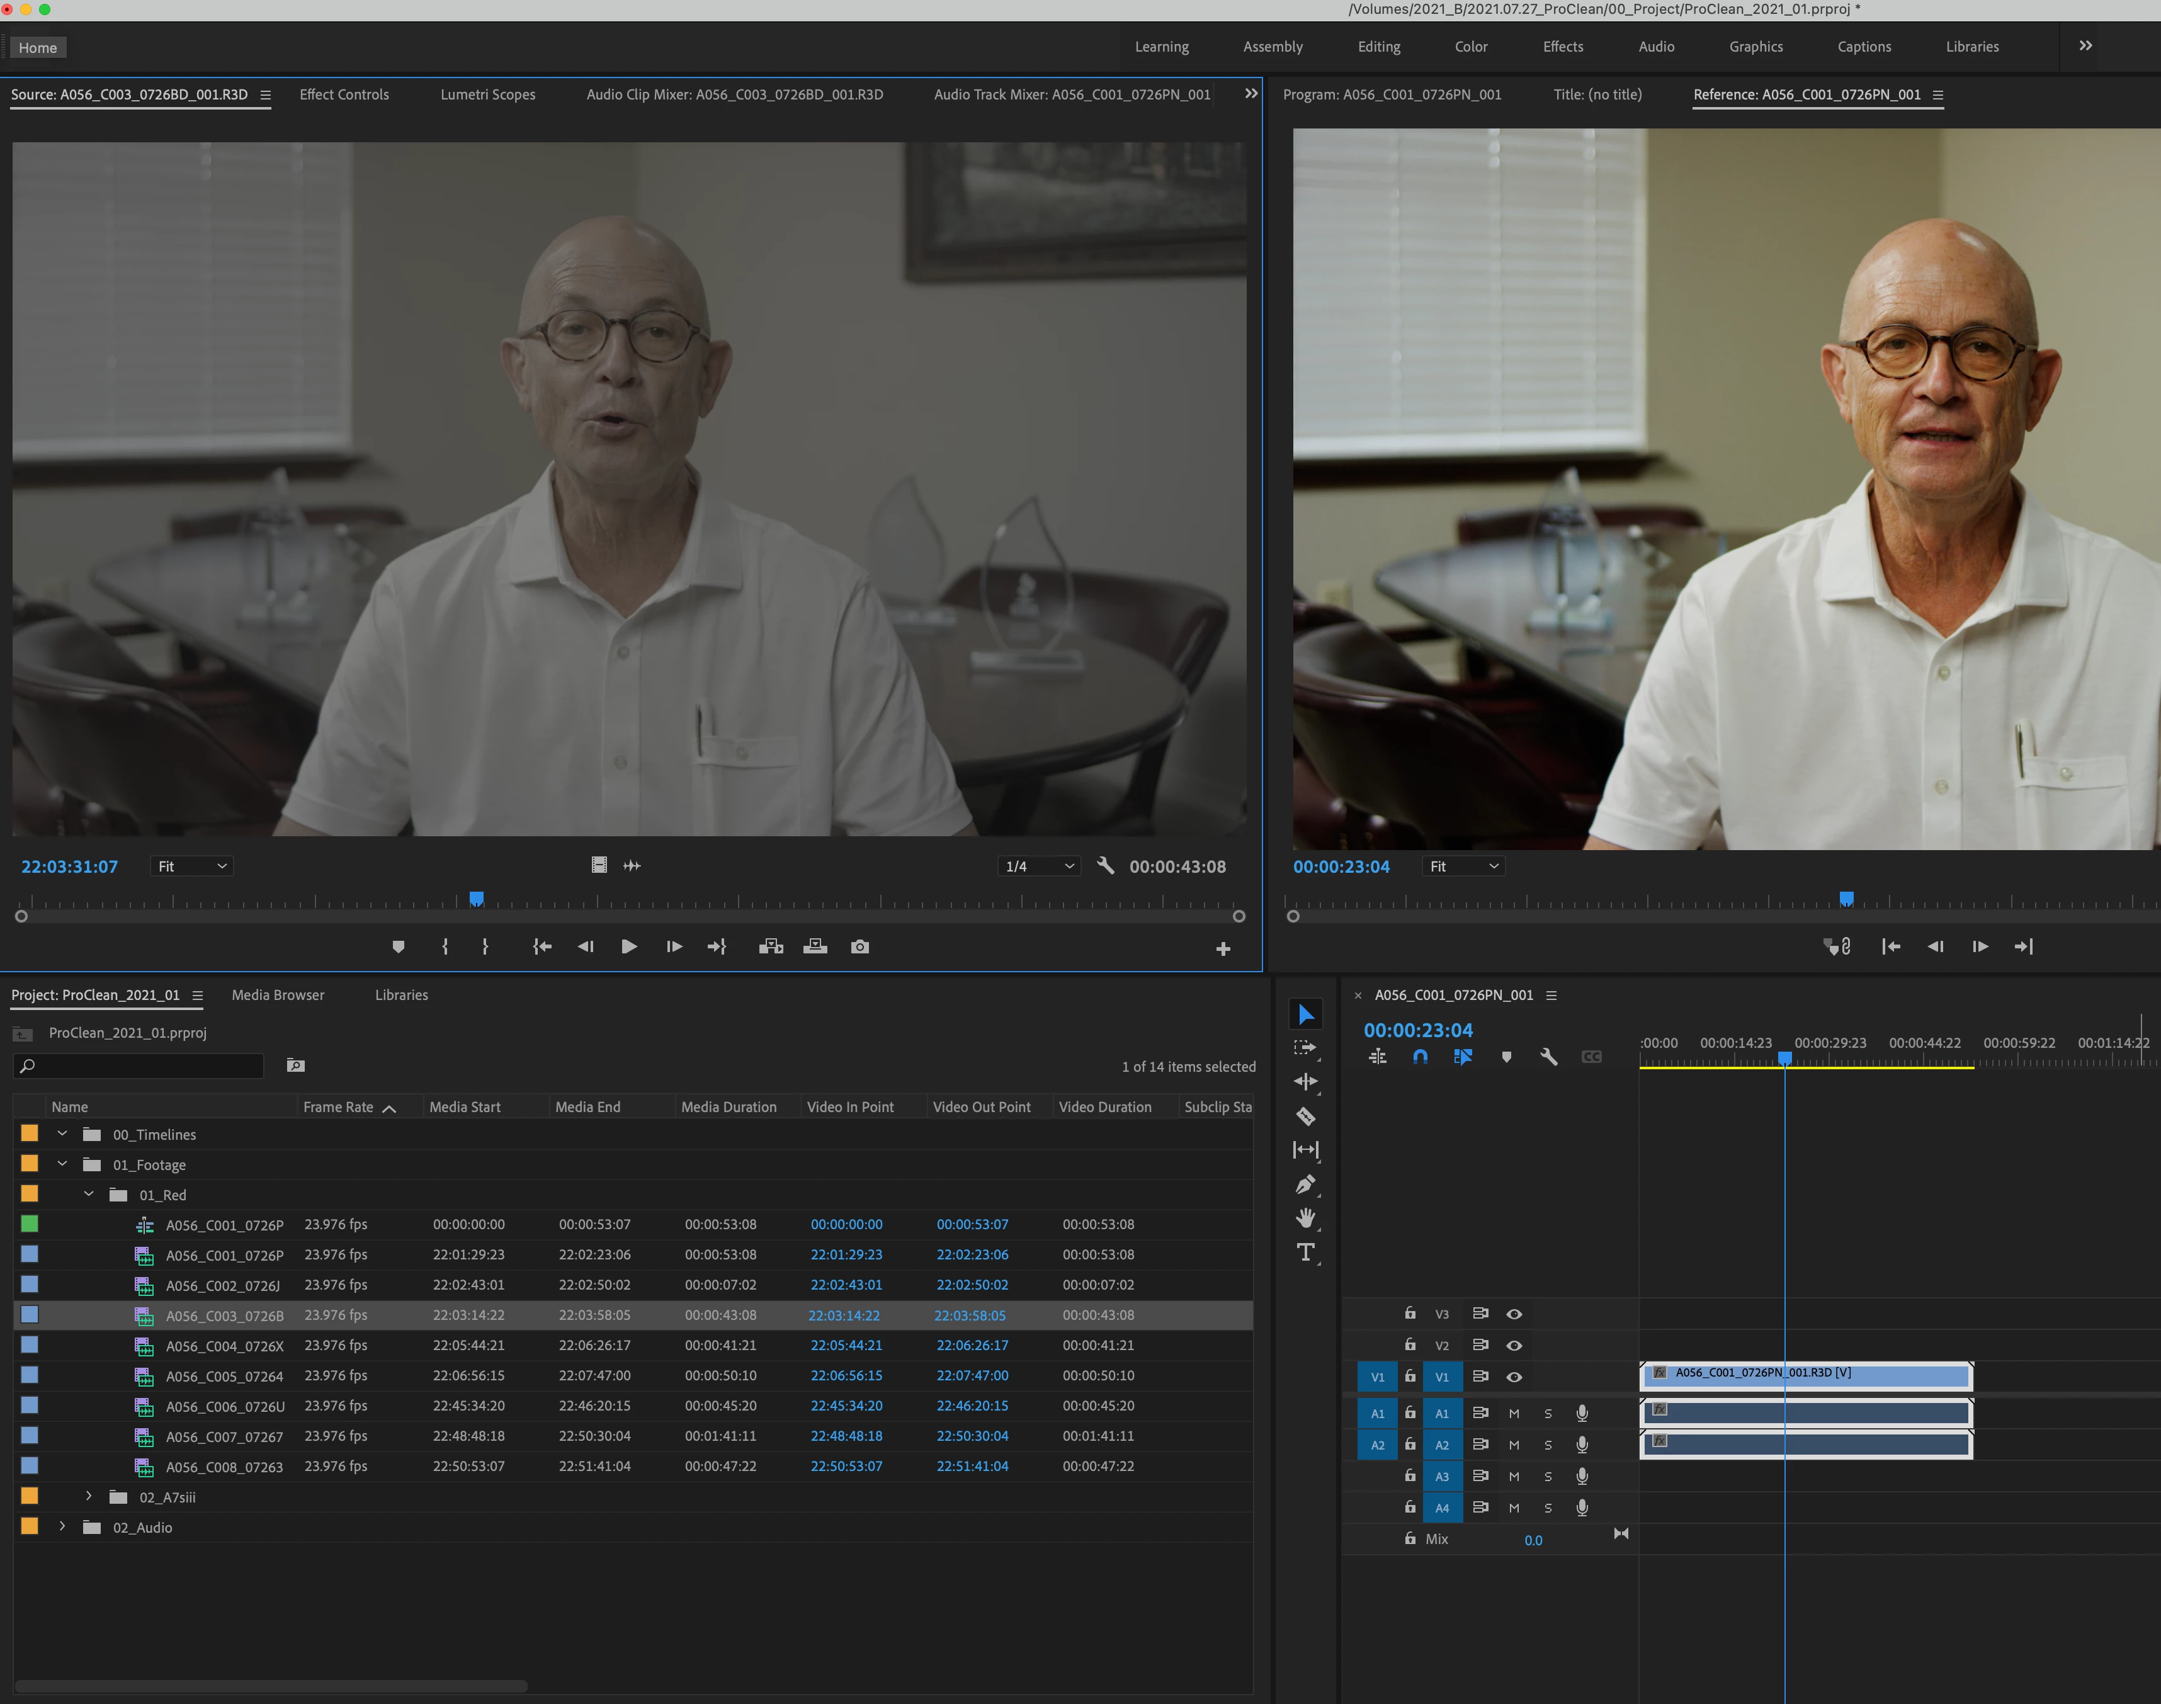Screen dimensions: 2161x1704
Task: Play the Source monitor clip
Action: pyautogui.click(x=628, y=947)
